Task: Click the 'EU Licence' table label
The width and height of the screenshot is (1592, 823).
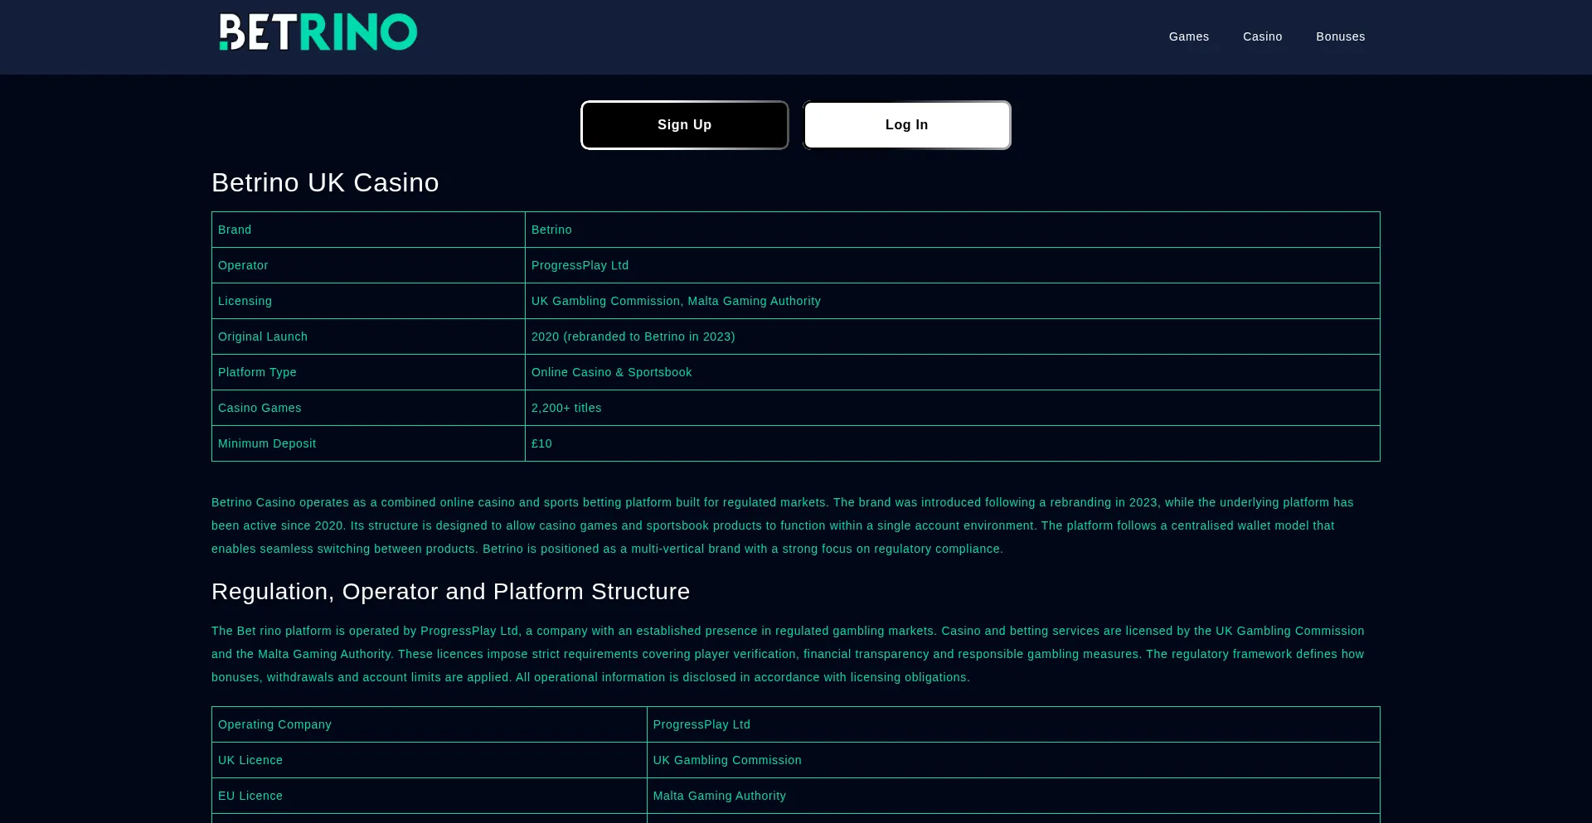Action: pyautogui.click(x=250, y=796)
